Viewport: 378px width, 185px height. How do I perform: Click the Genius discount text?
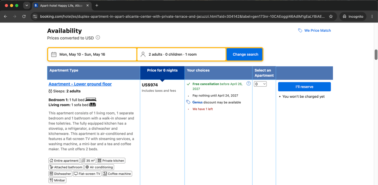point(216,102)
